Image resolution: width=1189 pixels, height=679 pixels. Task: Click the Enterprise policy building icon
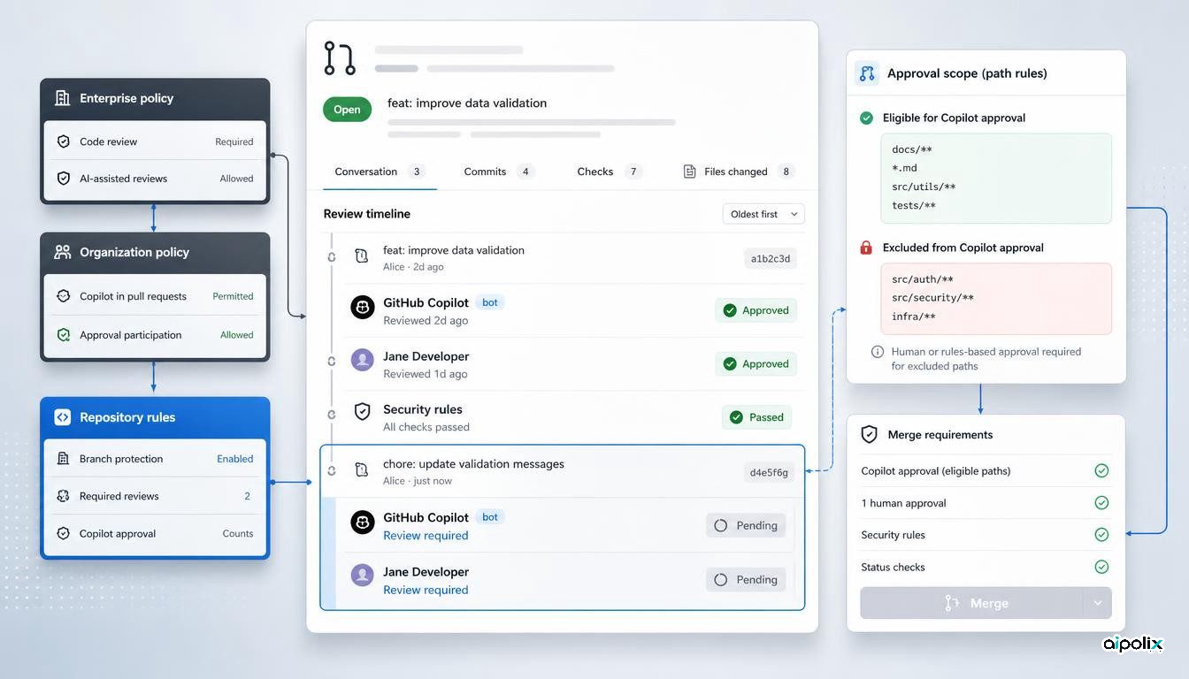click(x=62, y=98)
